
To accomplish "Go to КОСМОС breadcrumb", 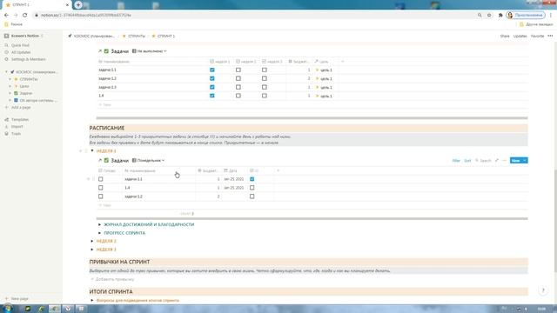I will pyautogui.click(x=91, y=36).
